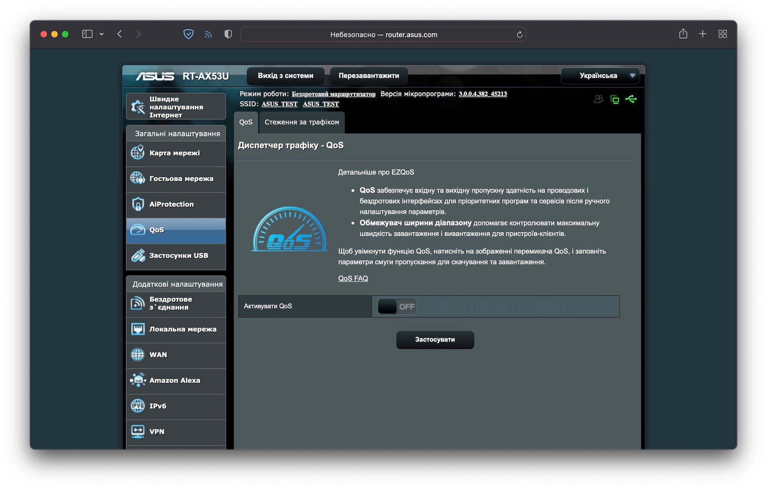Open USB Applications (Застосунки USB)
Viewport: 767px width, 489px height.
[176, 256]
